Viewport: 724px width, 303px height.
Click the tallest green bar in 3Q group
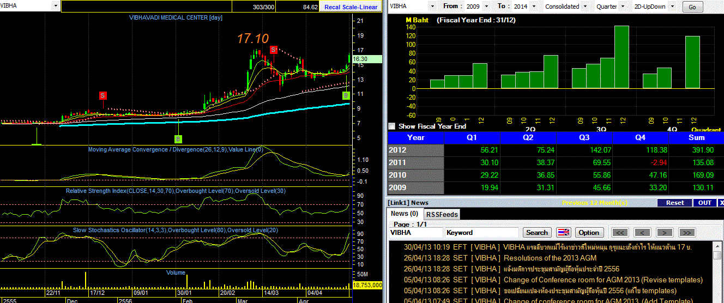[x=622, y=57]
